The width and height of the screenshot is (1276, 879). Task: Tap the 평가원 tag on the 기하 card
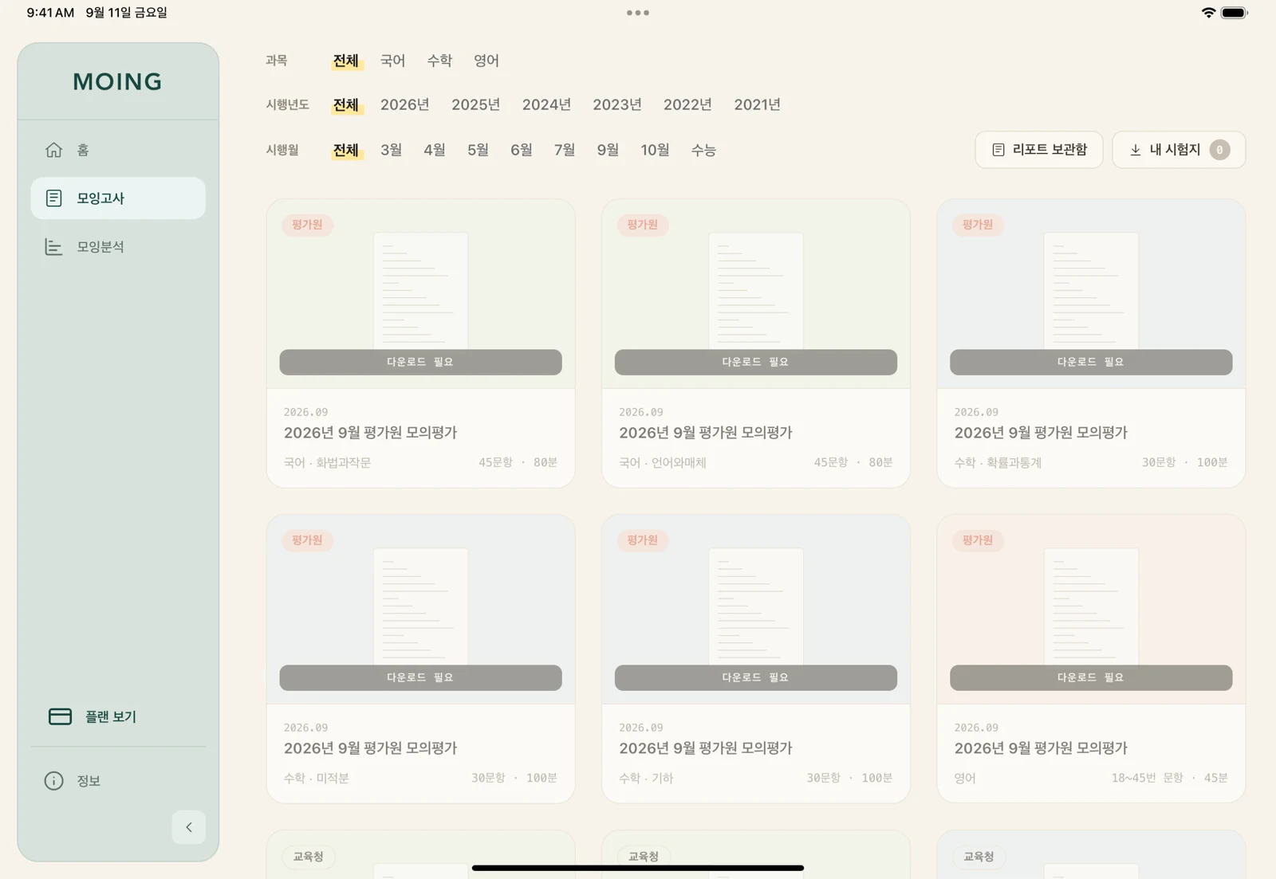click(643, 540)
